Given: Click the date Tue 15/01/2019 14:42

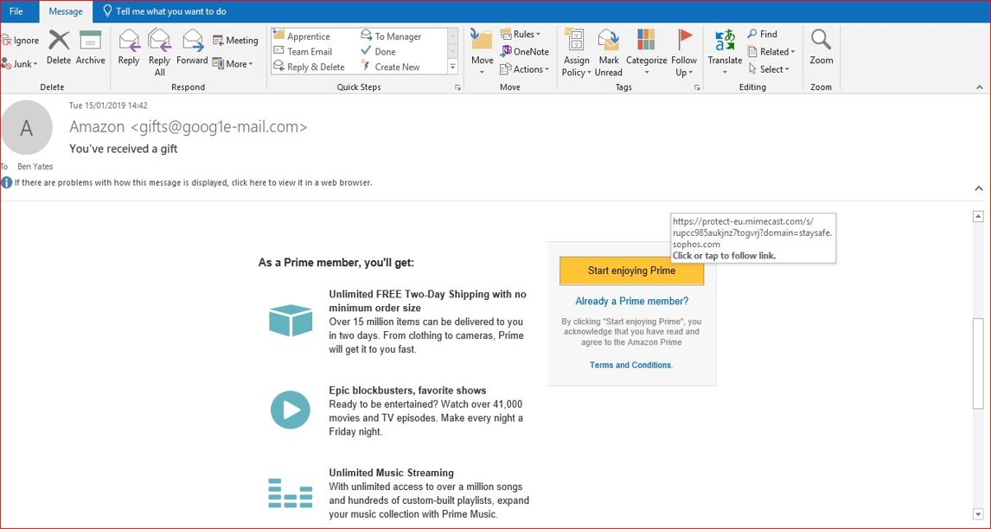Looking at the screenshot, I should pyautogui.click(x=108, y=105).
